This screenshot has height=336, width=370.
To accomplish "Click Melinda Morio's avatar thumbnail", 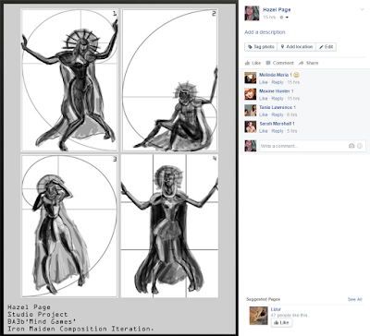I will (x=251, y=78).
